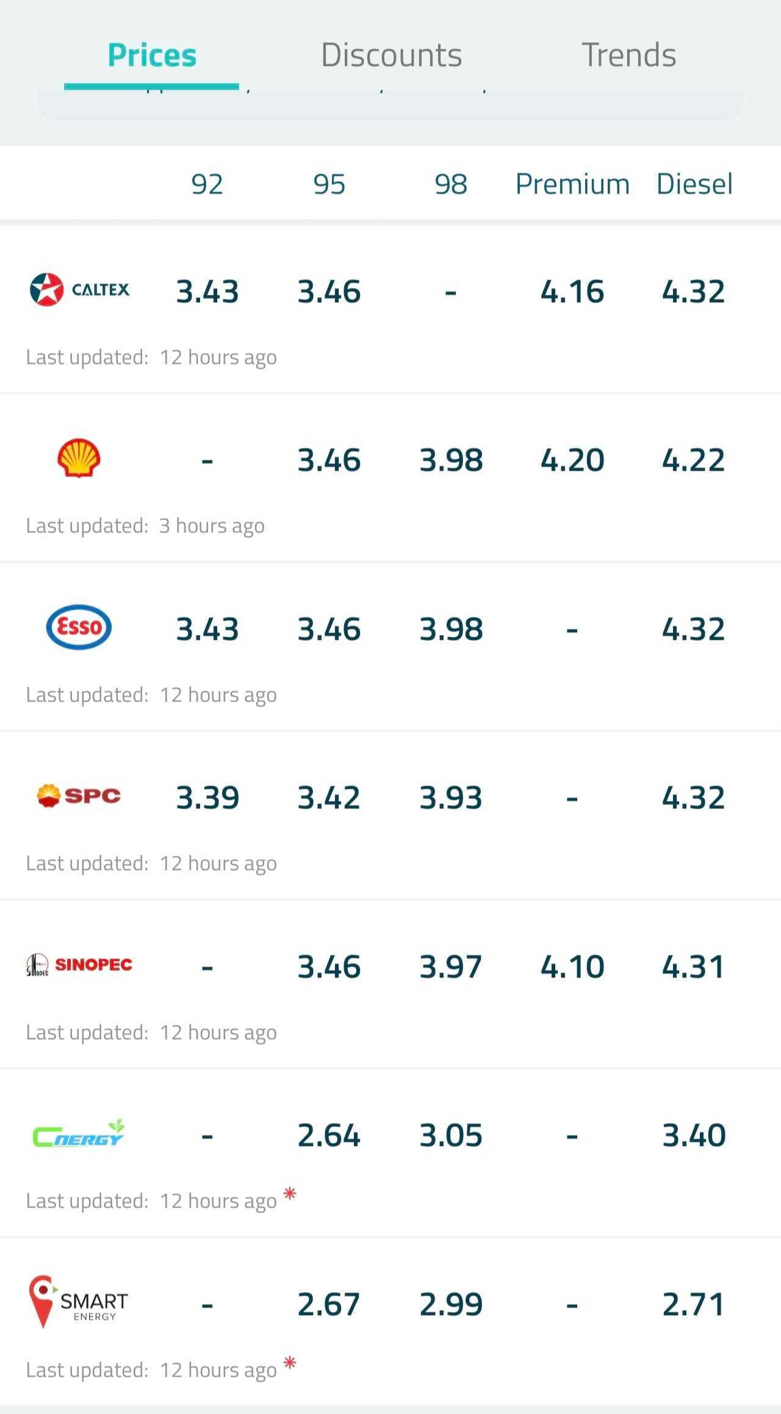Sort by the 92 column header
Viewport: 781px width, 1414px height.
(207, 184)
